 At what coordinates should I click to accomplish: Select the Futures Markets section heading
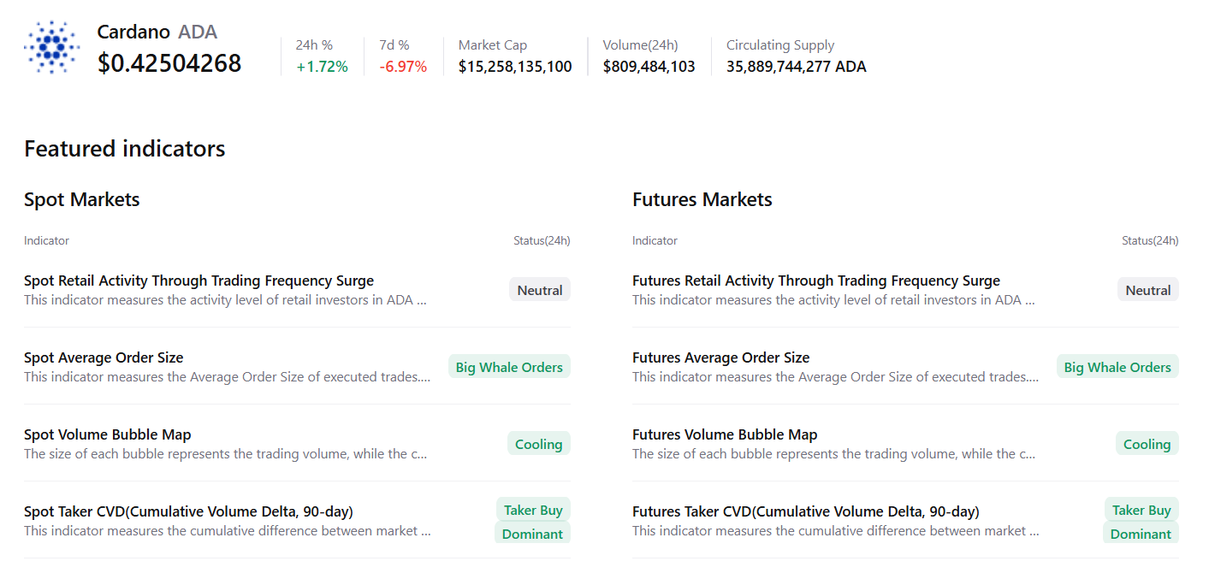tap(702, 199)
